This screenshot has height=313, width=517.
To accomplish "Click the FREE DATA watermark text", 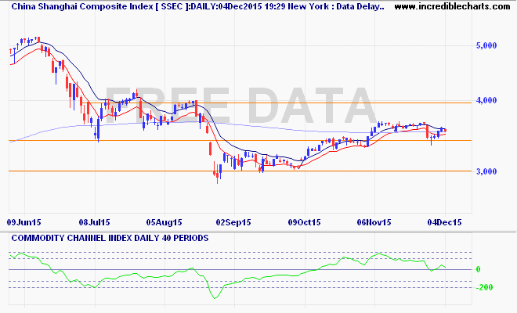I will 240,106.
